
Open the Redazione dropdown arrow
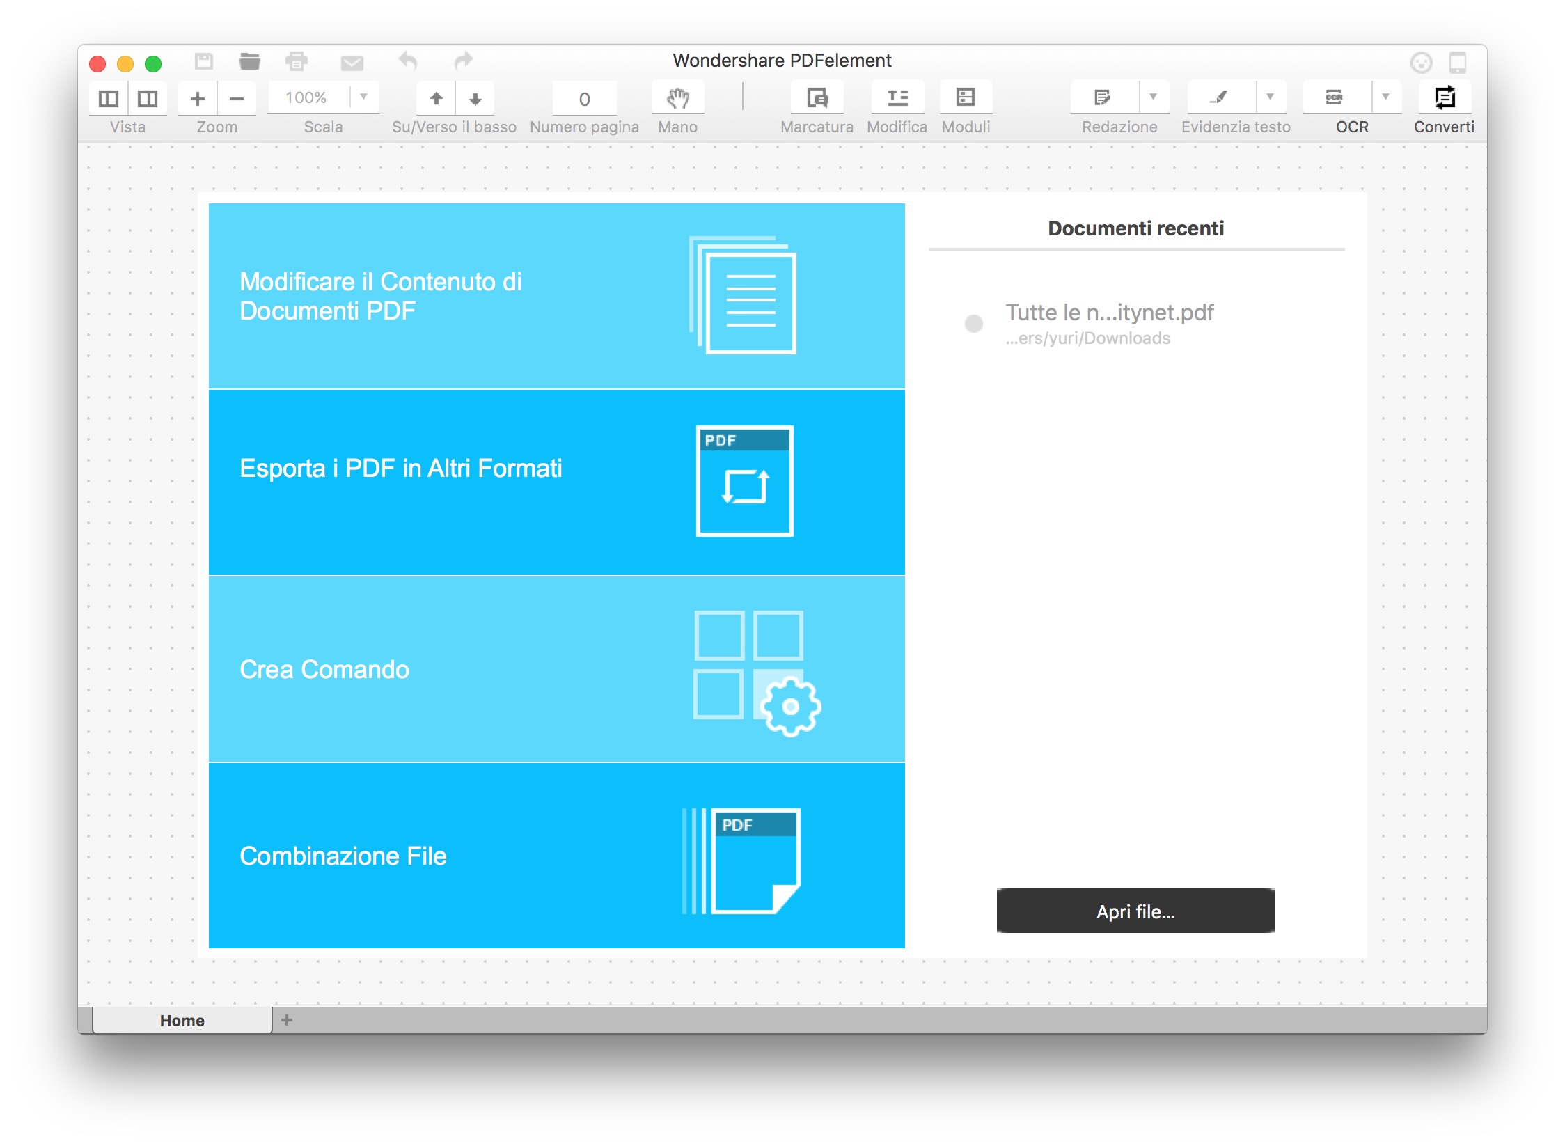click(1153, 97)
